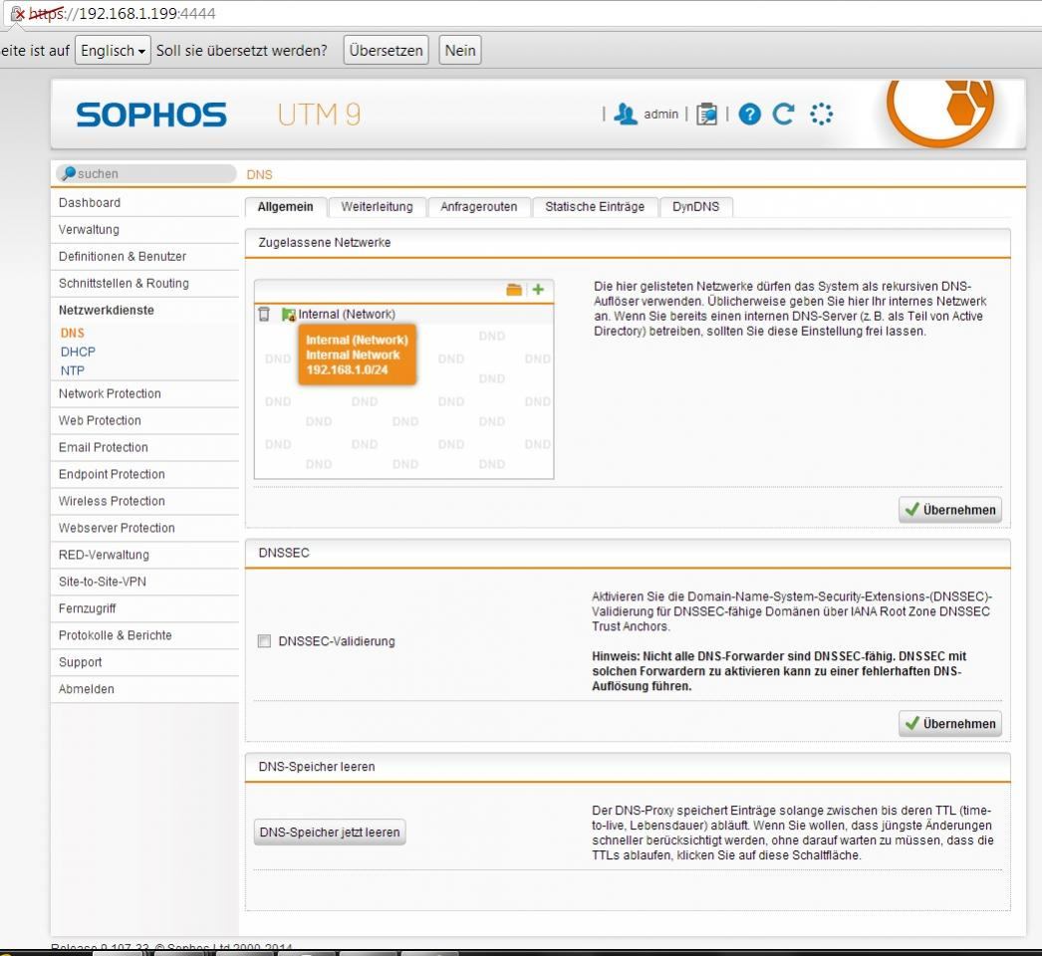Click the Übersetzen button
Viewport: 1042px width, 956px height.
click(387, 51)
